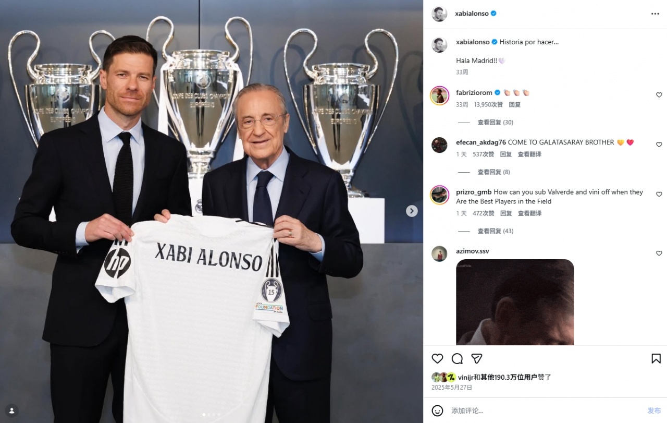View translation of prizro_gmb's comment
The image size is (667, 423).
[529, 213]
